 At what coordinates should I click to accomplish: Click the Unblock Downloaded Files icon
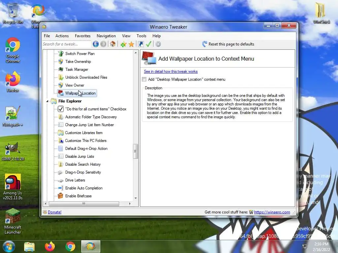[61, 77]
